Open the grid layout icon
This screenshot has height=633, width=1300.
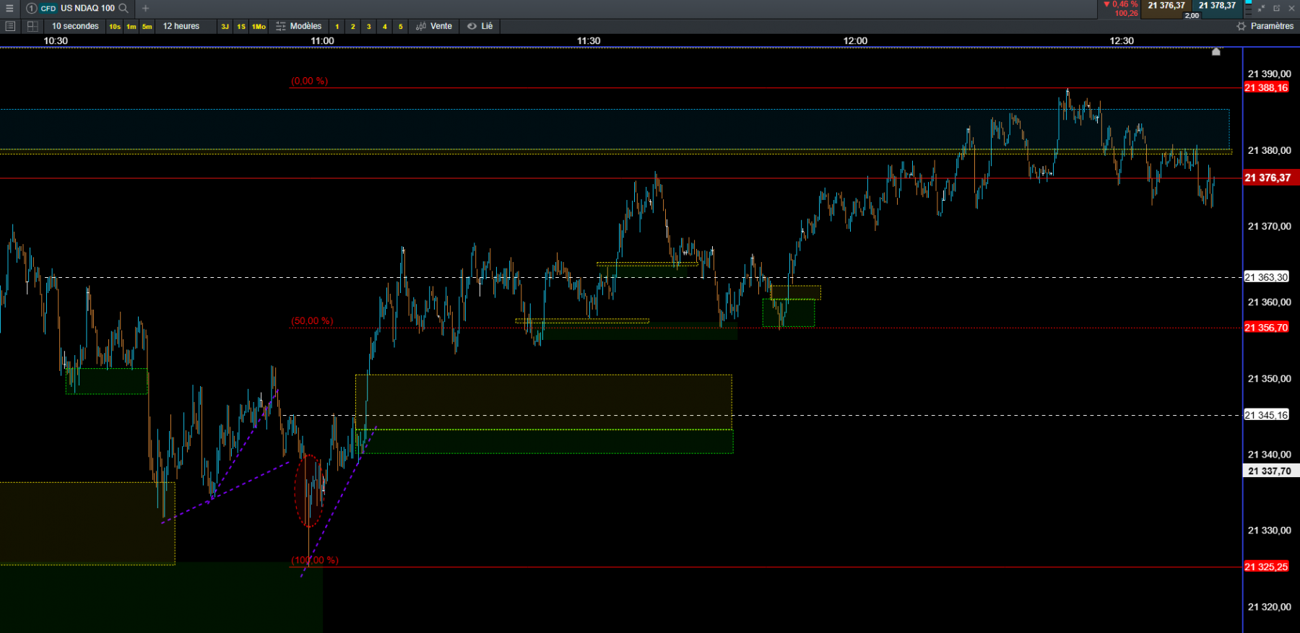(32, 26)
